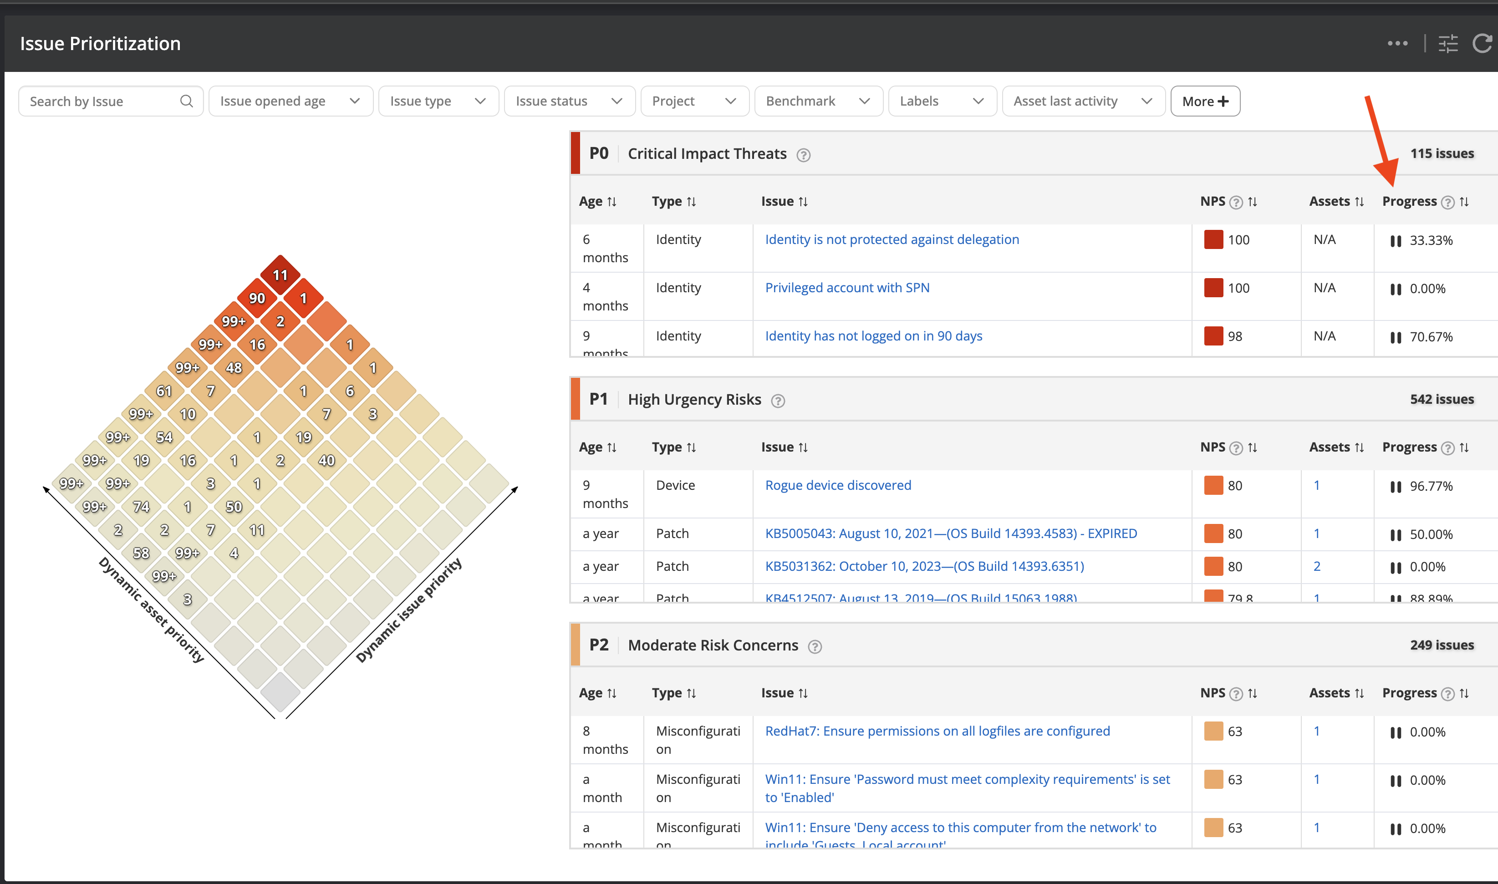
Task: Select the Labels filter dropdown
Action: 942,101
